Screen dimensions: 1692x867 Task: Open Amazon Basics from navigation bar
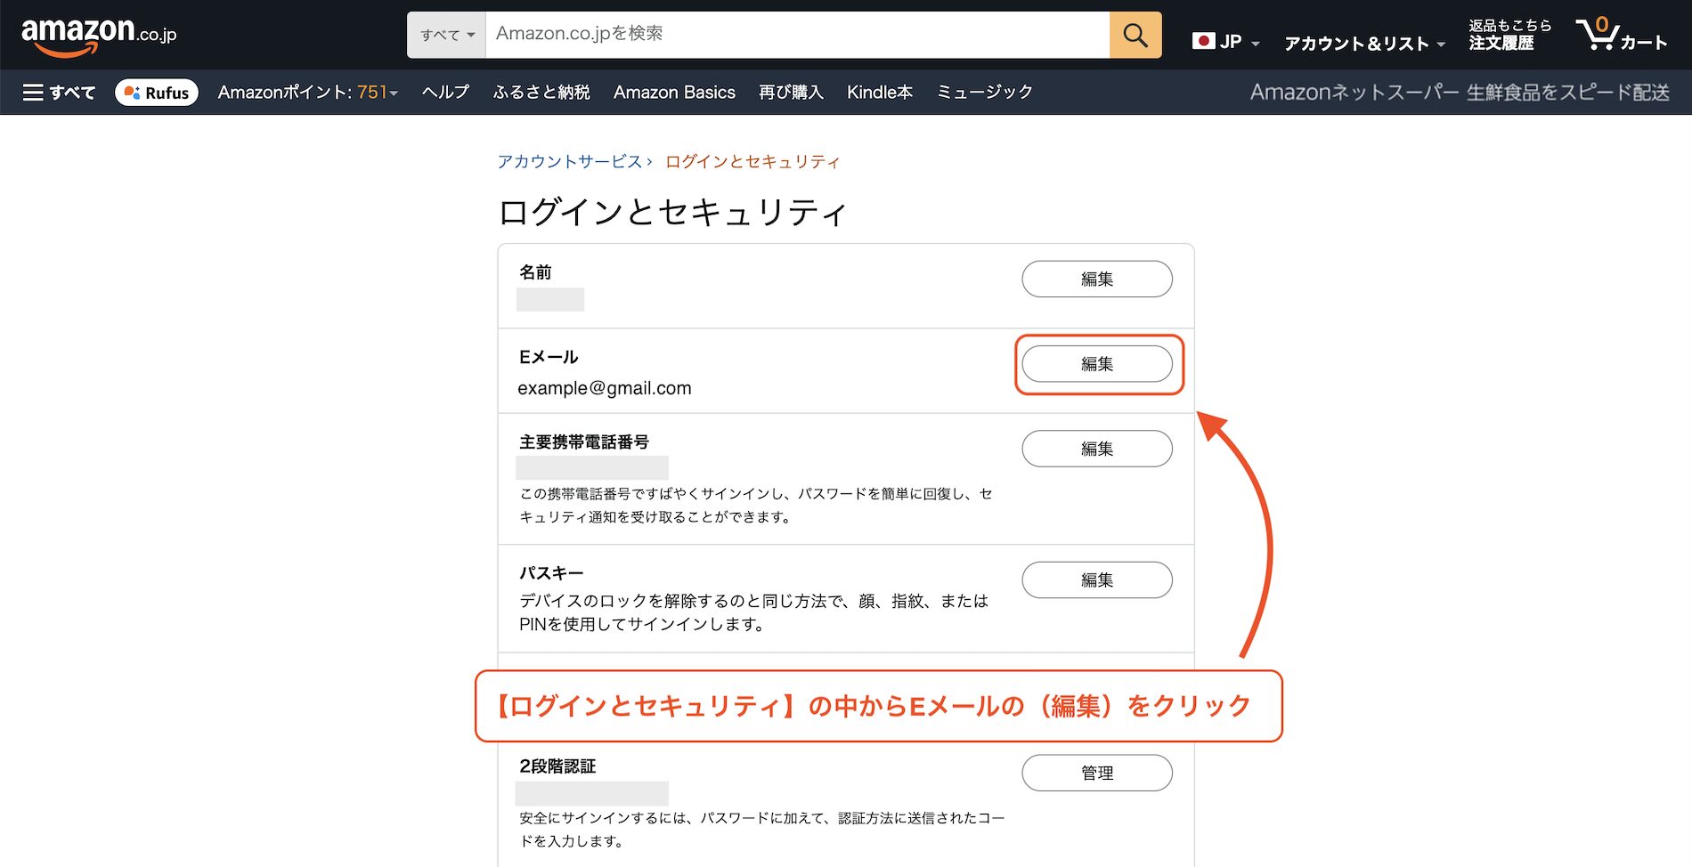click(x=674, y=93)
